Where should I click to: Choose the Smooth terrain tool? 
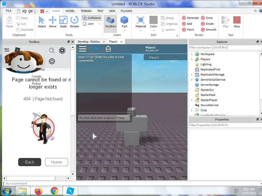click(209, 30)
